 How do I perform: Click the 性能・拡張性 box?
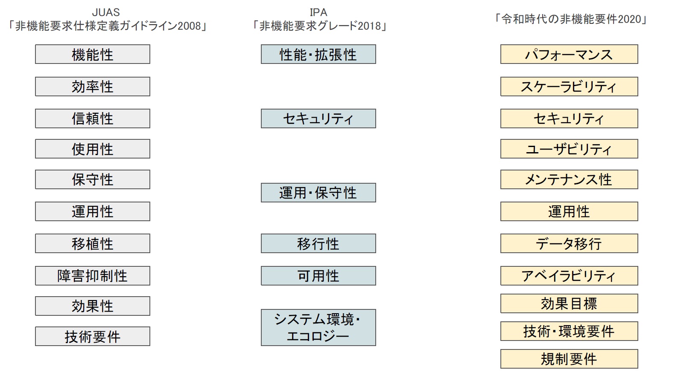pyautogui.click(x=319, y=54)
